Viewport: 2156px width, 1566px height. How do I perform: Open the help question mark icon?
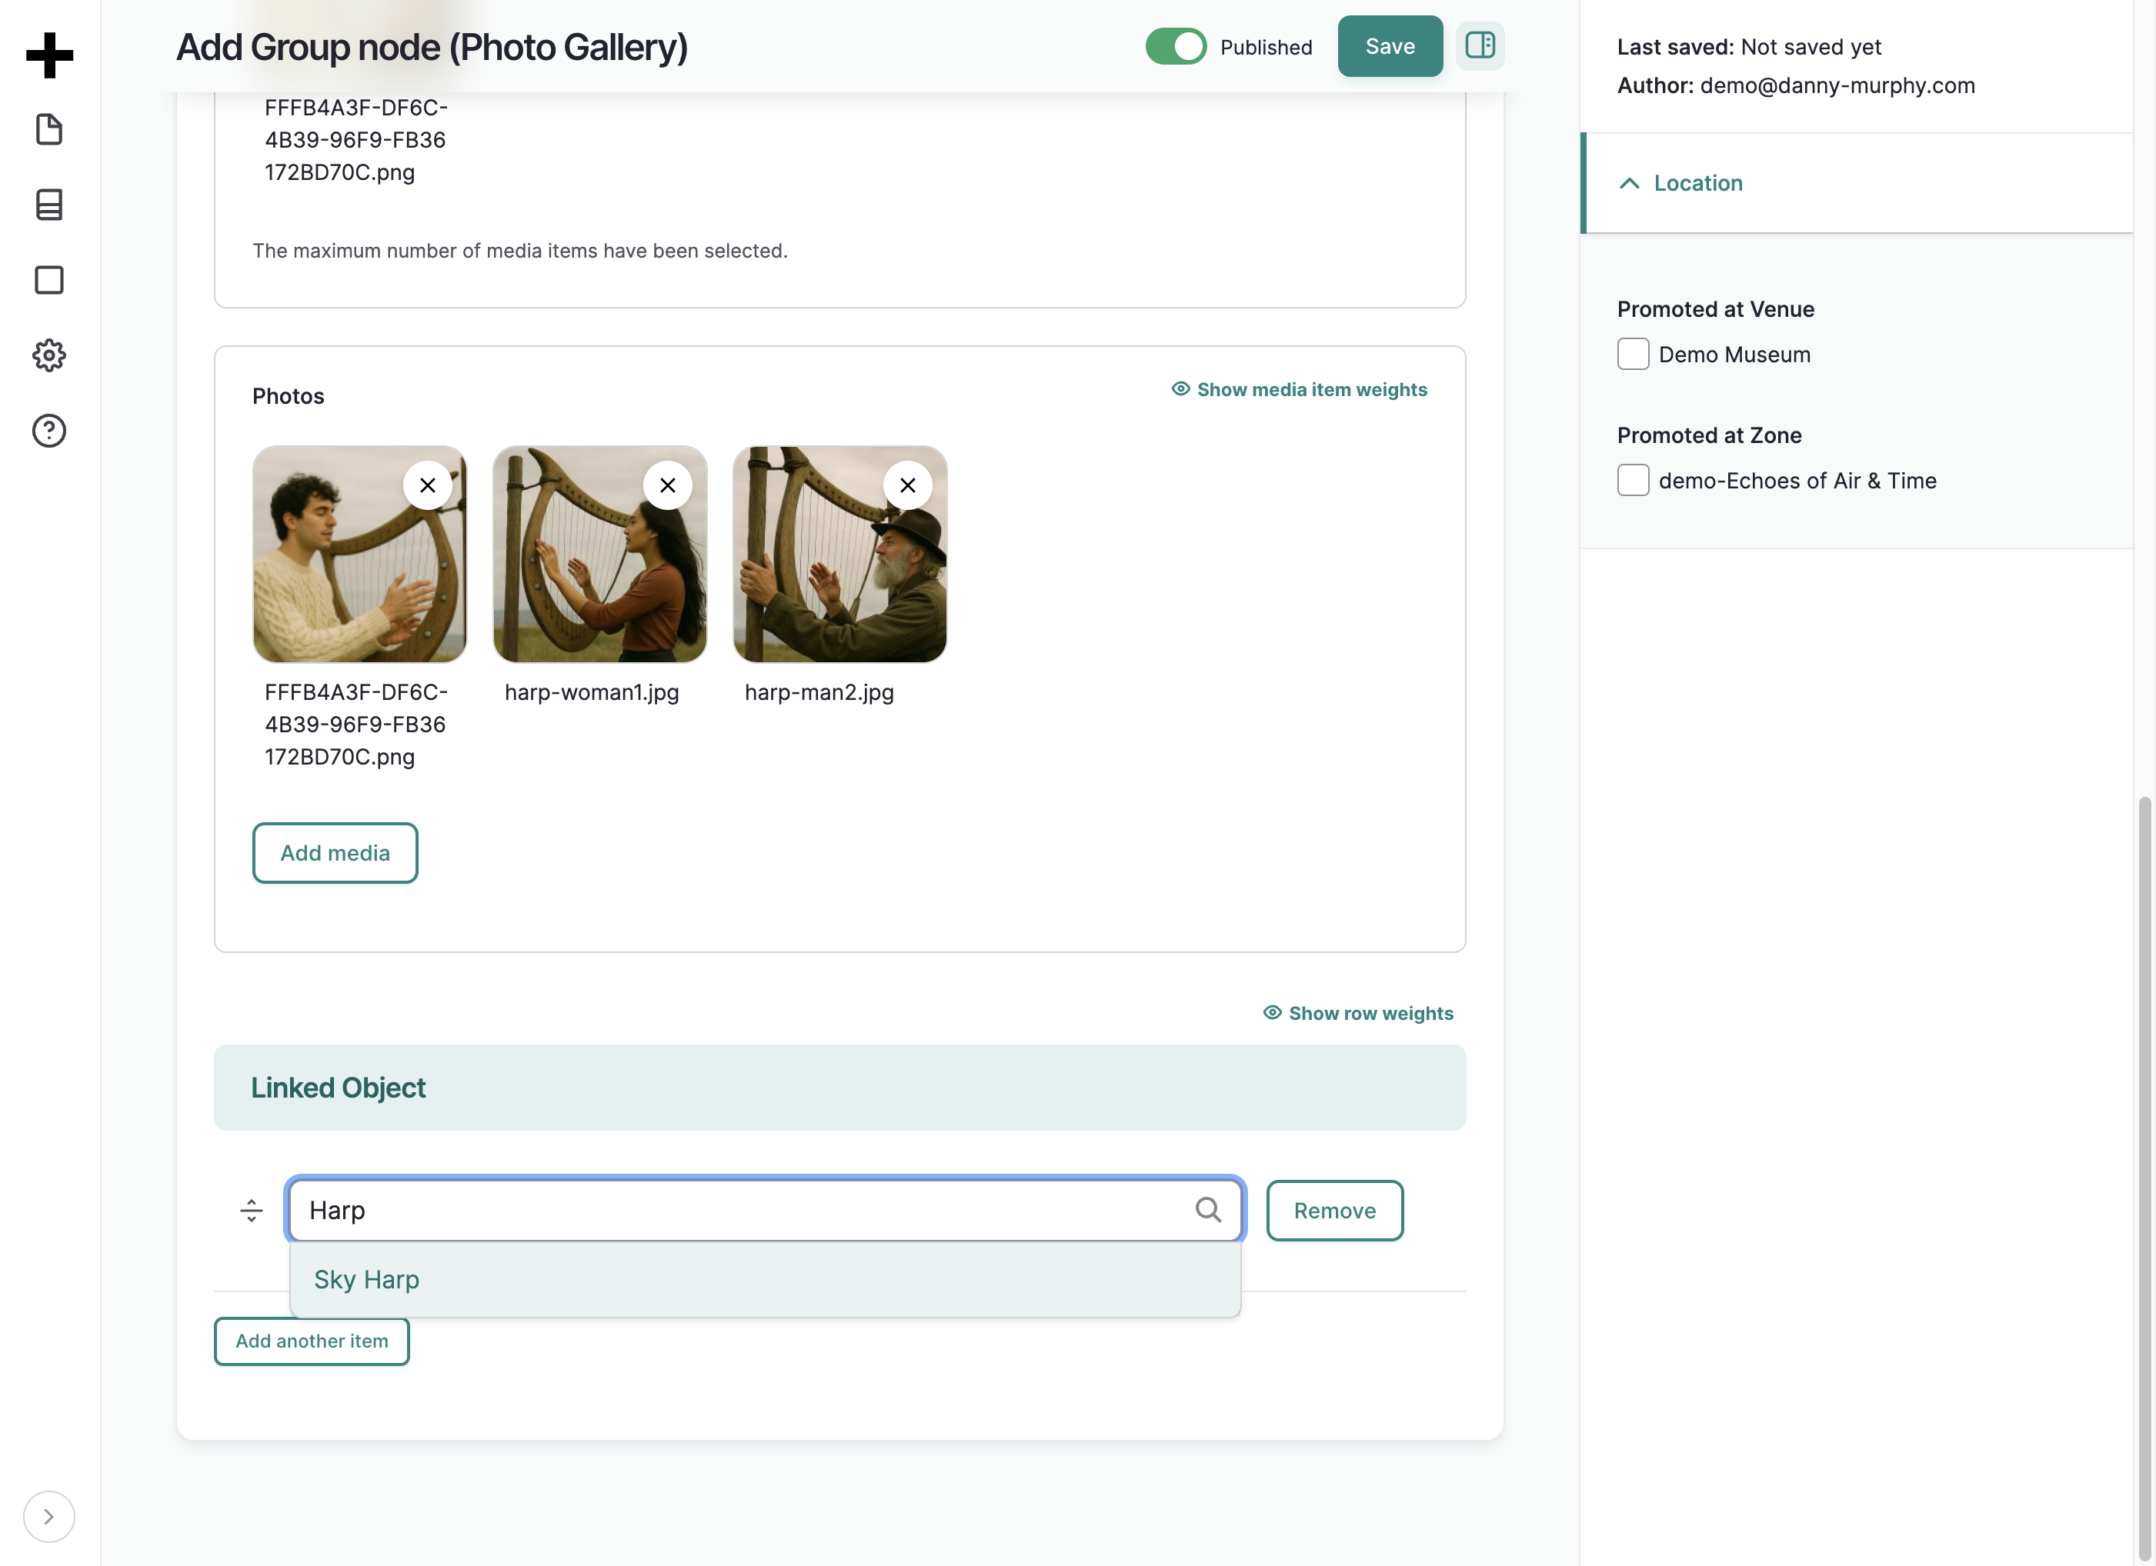(49, 431)
